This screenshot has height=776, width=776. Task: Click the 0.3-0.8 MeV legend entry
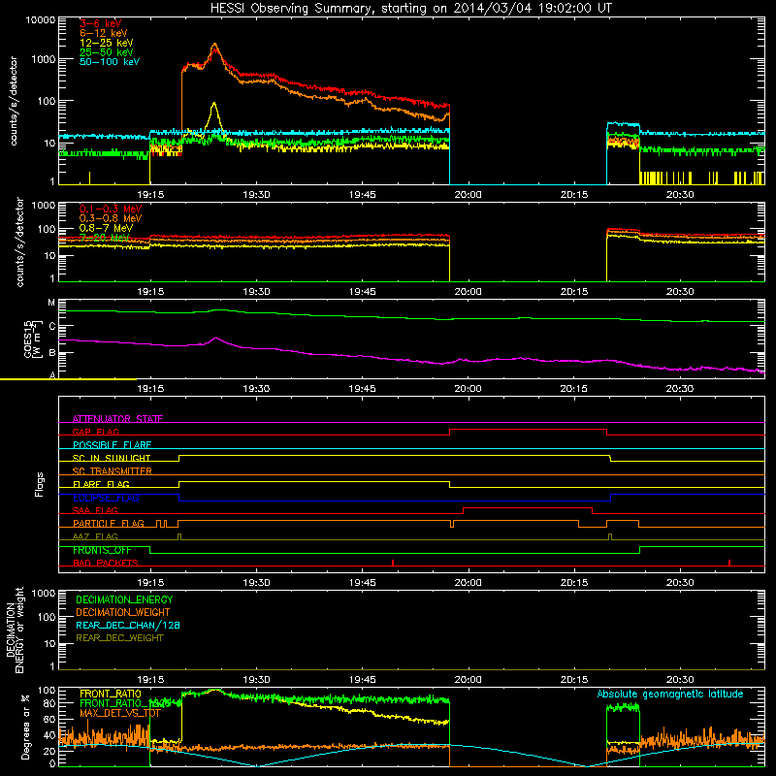pos(111,218)
